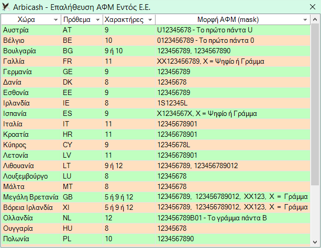Click the vertical scrollbar thumb

click(x=315, y=104)
